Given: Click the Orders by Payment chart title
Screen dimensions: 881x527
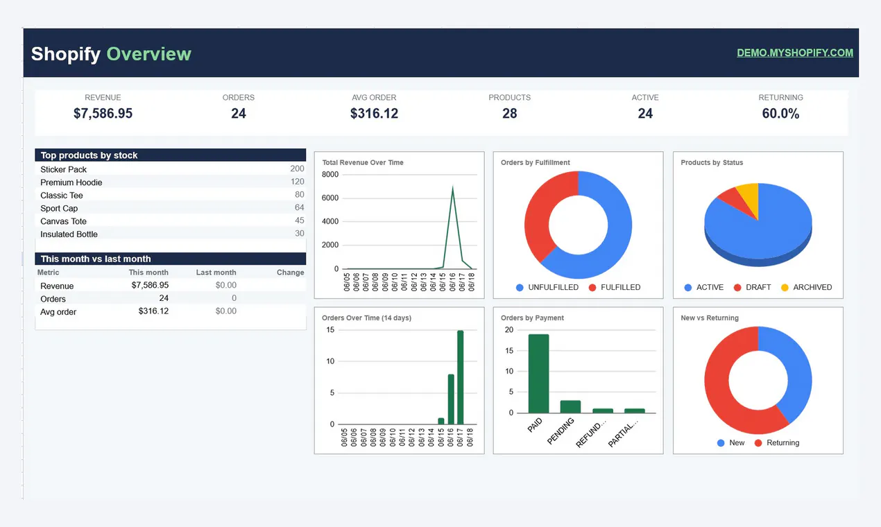Looking at the screenshot, I should coord(532,318).
